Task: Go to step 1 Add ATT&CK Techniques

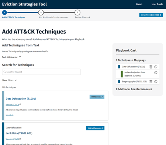Action: 4,13
